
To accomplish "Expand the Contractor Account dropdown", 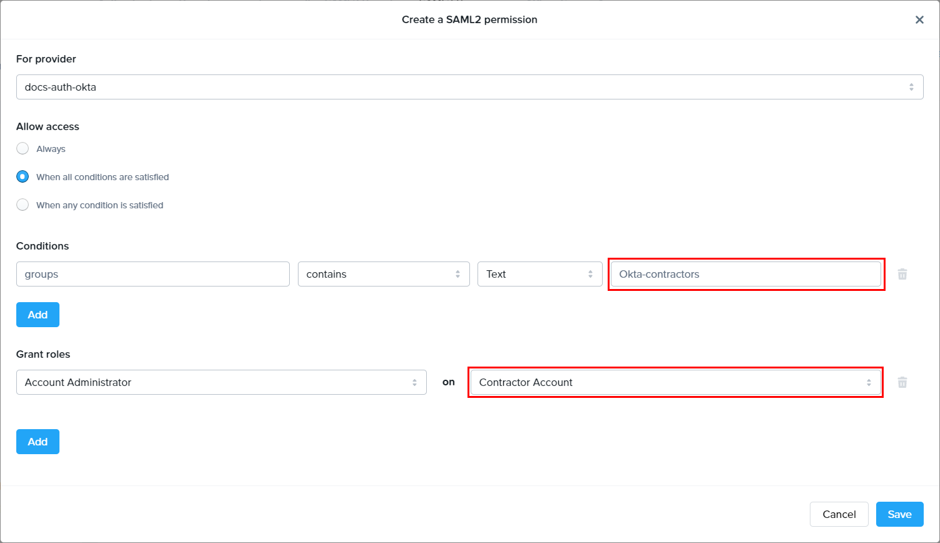I will point(675,382).
